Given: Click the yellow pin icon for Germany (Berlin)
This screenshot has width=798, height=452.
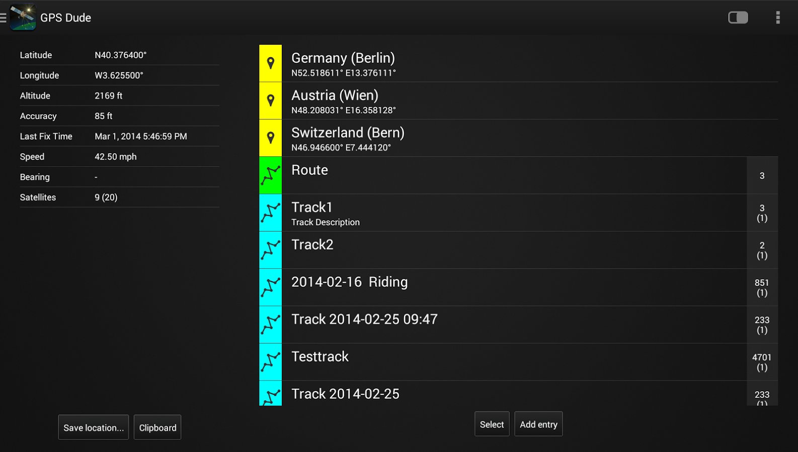Looking at the screenshot, I should (271, 63).
